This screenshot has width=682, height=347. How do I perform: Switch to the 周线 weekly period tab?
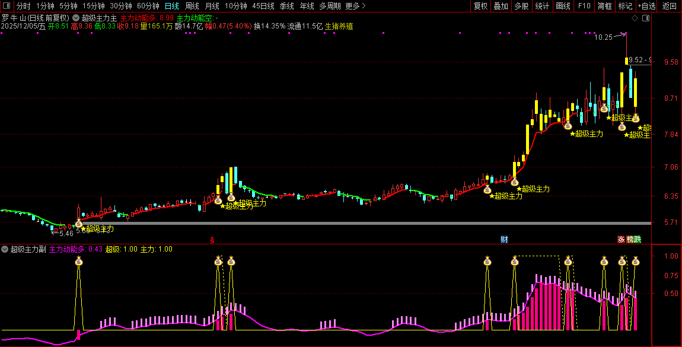click(x=192, y=6)
